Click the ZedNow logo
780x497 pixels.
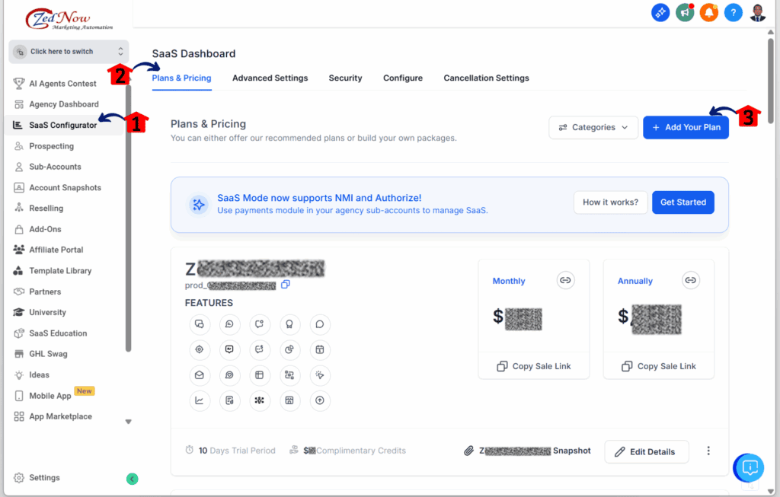click(x=69, y=19)
